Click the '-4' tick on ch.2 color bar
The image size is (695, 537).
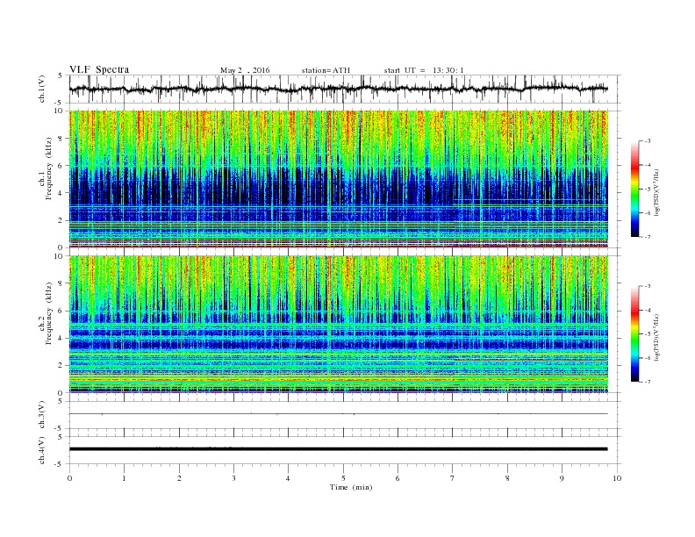coord(648,310)
